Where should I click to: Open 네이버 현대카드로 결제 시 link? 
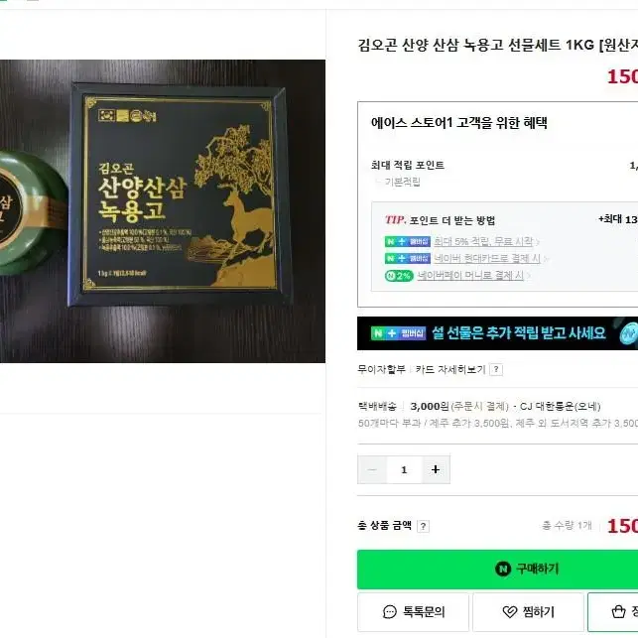point(487,258)
